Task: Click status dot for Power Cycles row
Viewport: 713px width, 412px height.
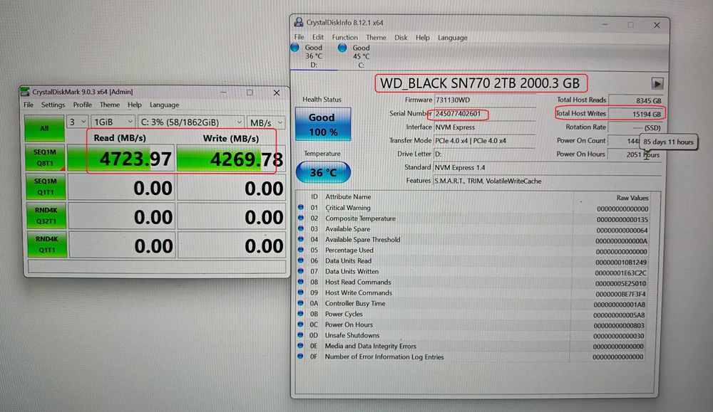Action: [301, 314]
